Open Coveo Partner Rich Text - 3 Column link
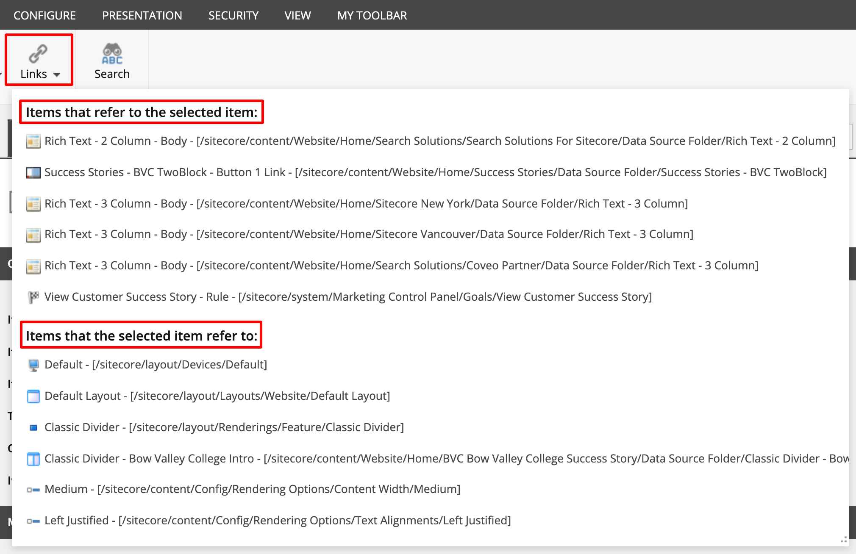 point(401,266)
